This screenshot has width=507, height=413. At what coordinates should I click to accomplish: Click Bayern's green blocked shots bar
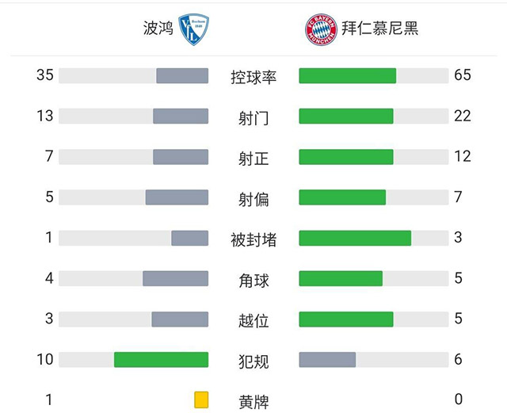point(355,238)
